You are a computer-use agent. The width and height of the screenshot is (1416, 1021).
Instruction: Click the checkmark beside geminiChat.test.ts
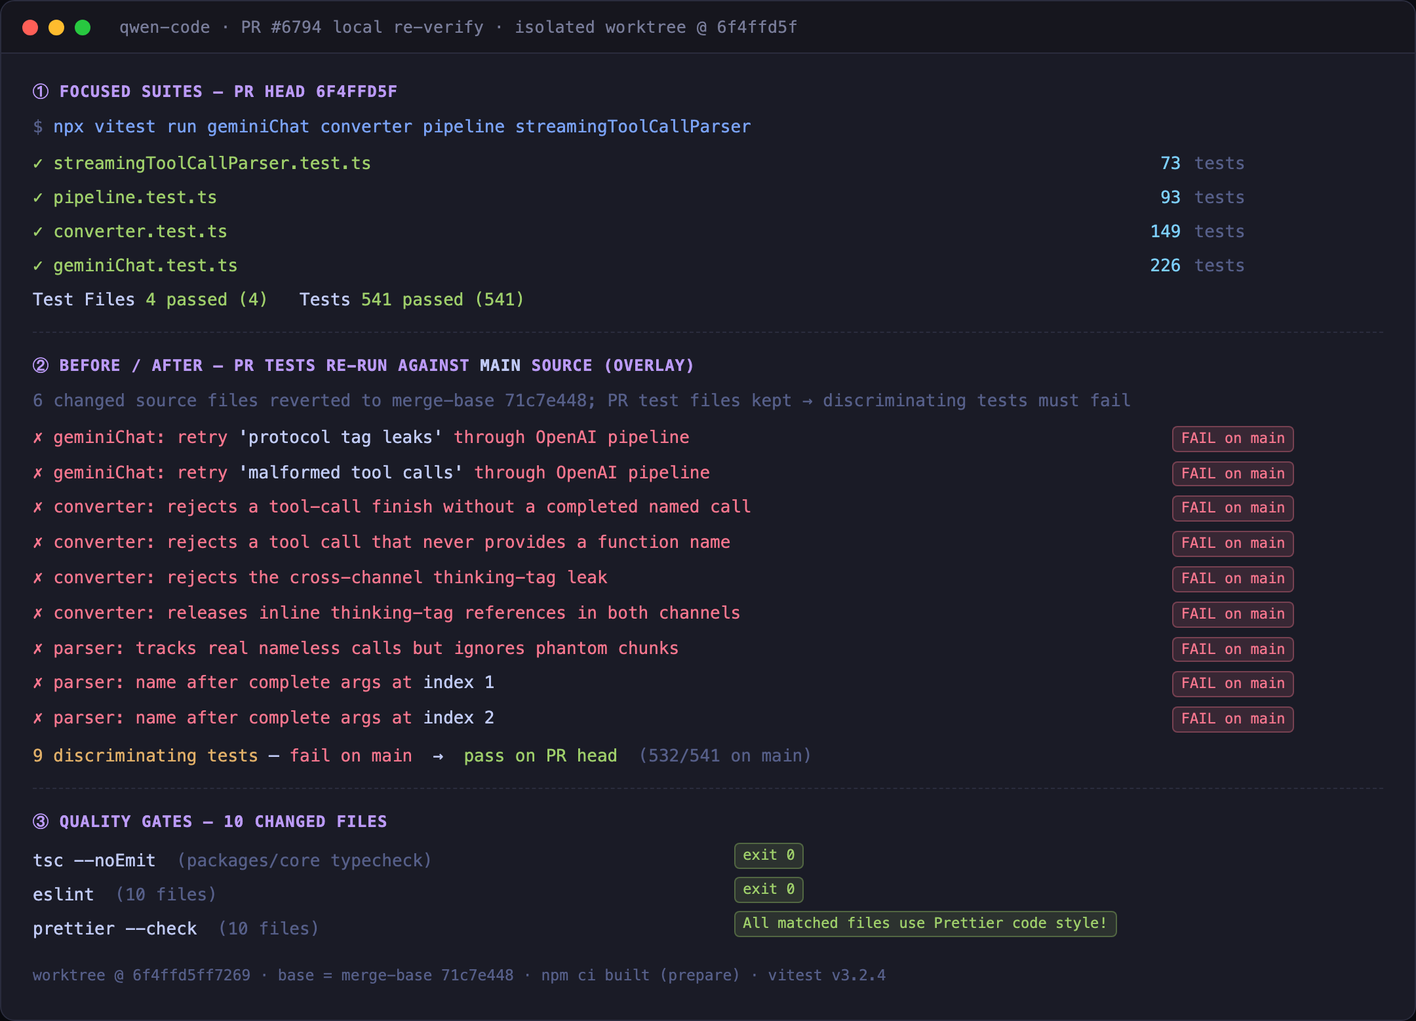point(38,265)
